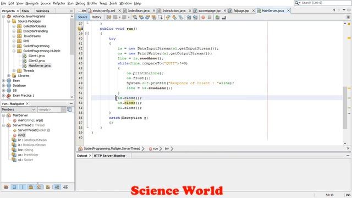Toggle rectangular selection toolbar icon
The height and width of the screenshot is (198, 352).
pos(160,17)
